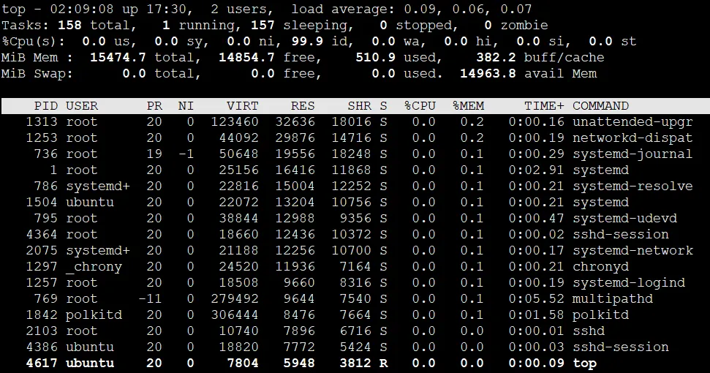
Task: Click the %CPU column header
Action: coord(420,106)
